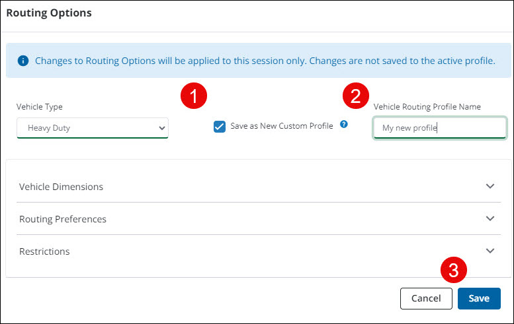
Task: Click the session-only changes banner message
Action: 265,61
